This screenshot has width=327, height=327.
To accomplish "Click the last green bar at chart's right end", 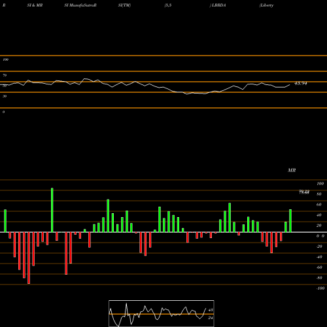I will point(290,220).
